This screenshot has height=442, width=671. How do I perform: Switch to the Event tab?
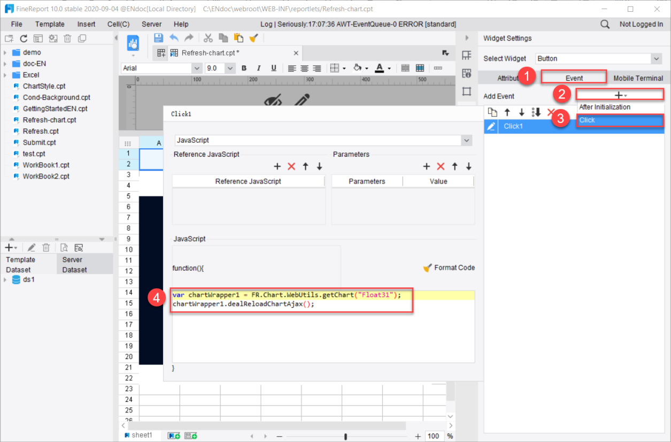(574, 78)
